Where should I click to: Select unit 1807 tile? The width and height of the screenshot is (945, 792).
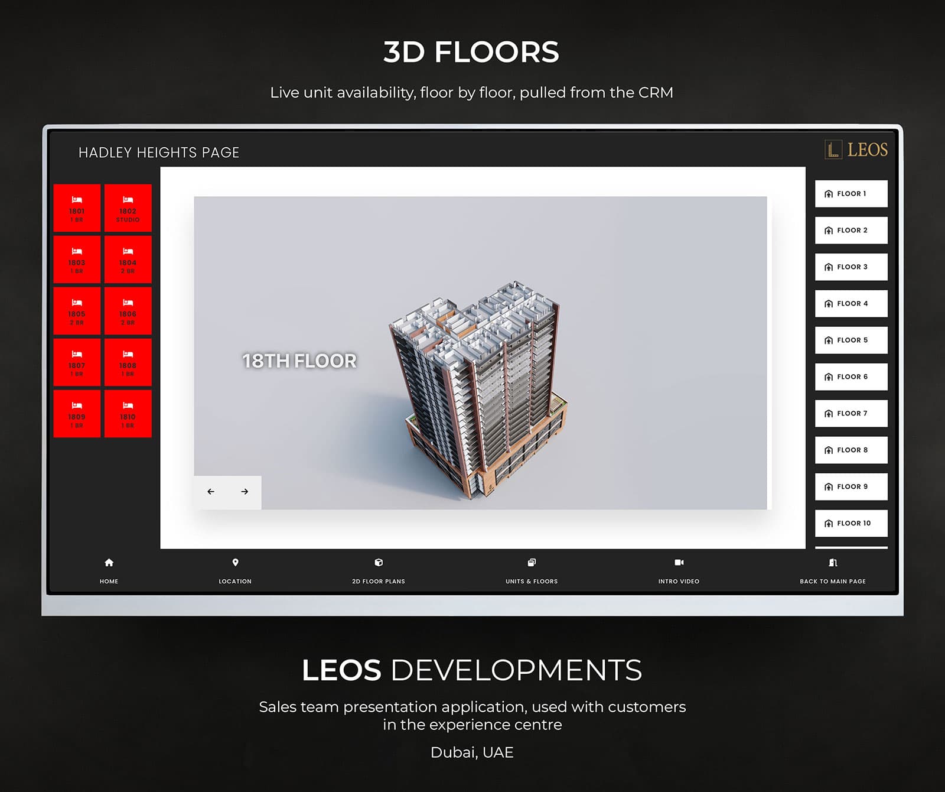(x=77, y=362)
